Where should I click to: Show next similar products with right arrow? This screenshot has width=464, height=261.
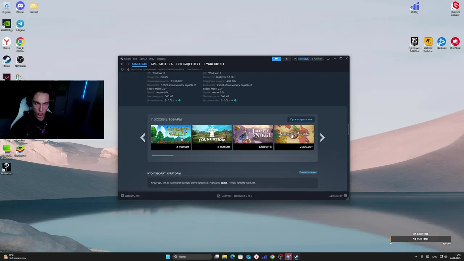click(322, 137)
